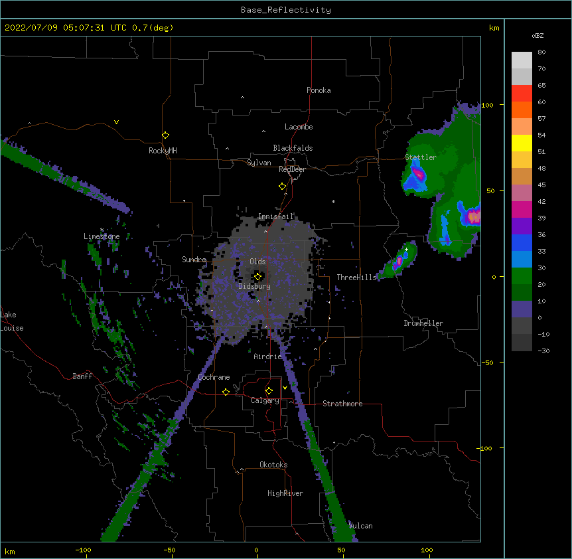Click the Cochrane city label
Viewport: 572px width, 559px height.
pos(214,377)
